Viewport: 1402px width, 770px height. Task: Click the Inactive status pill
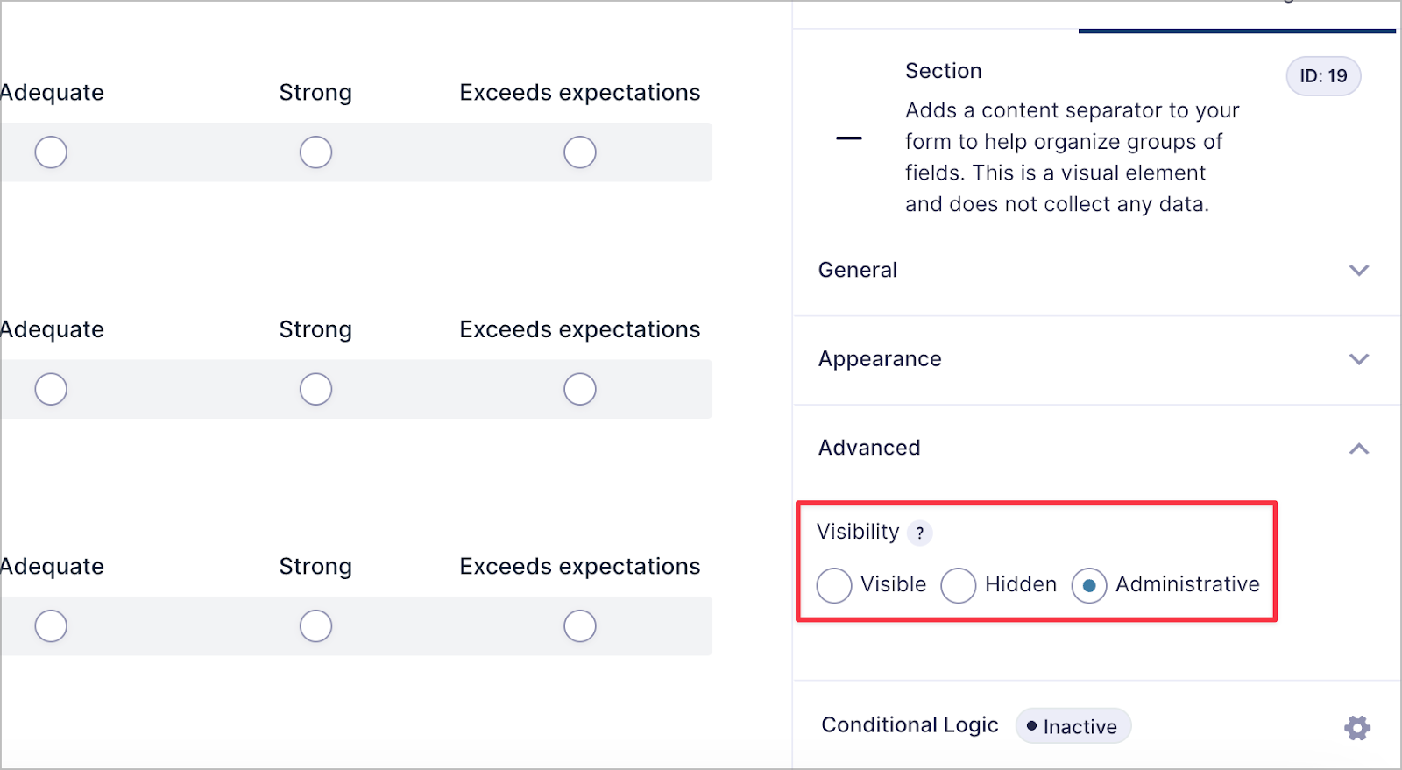pyautogui.click(x=1073, y=725)
